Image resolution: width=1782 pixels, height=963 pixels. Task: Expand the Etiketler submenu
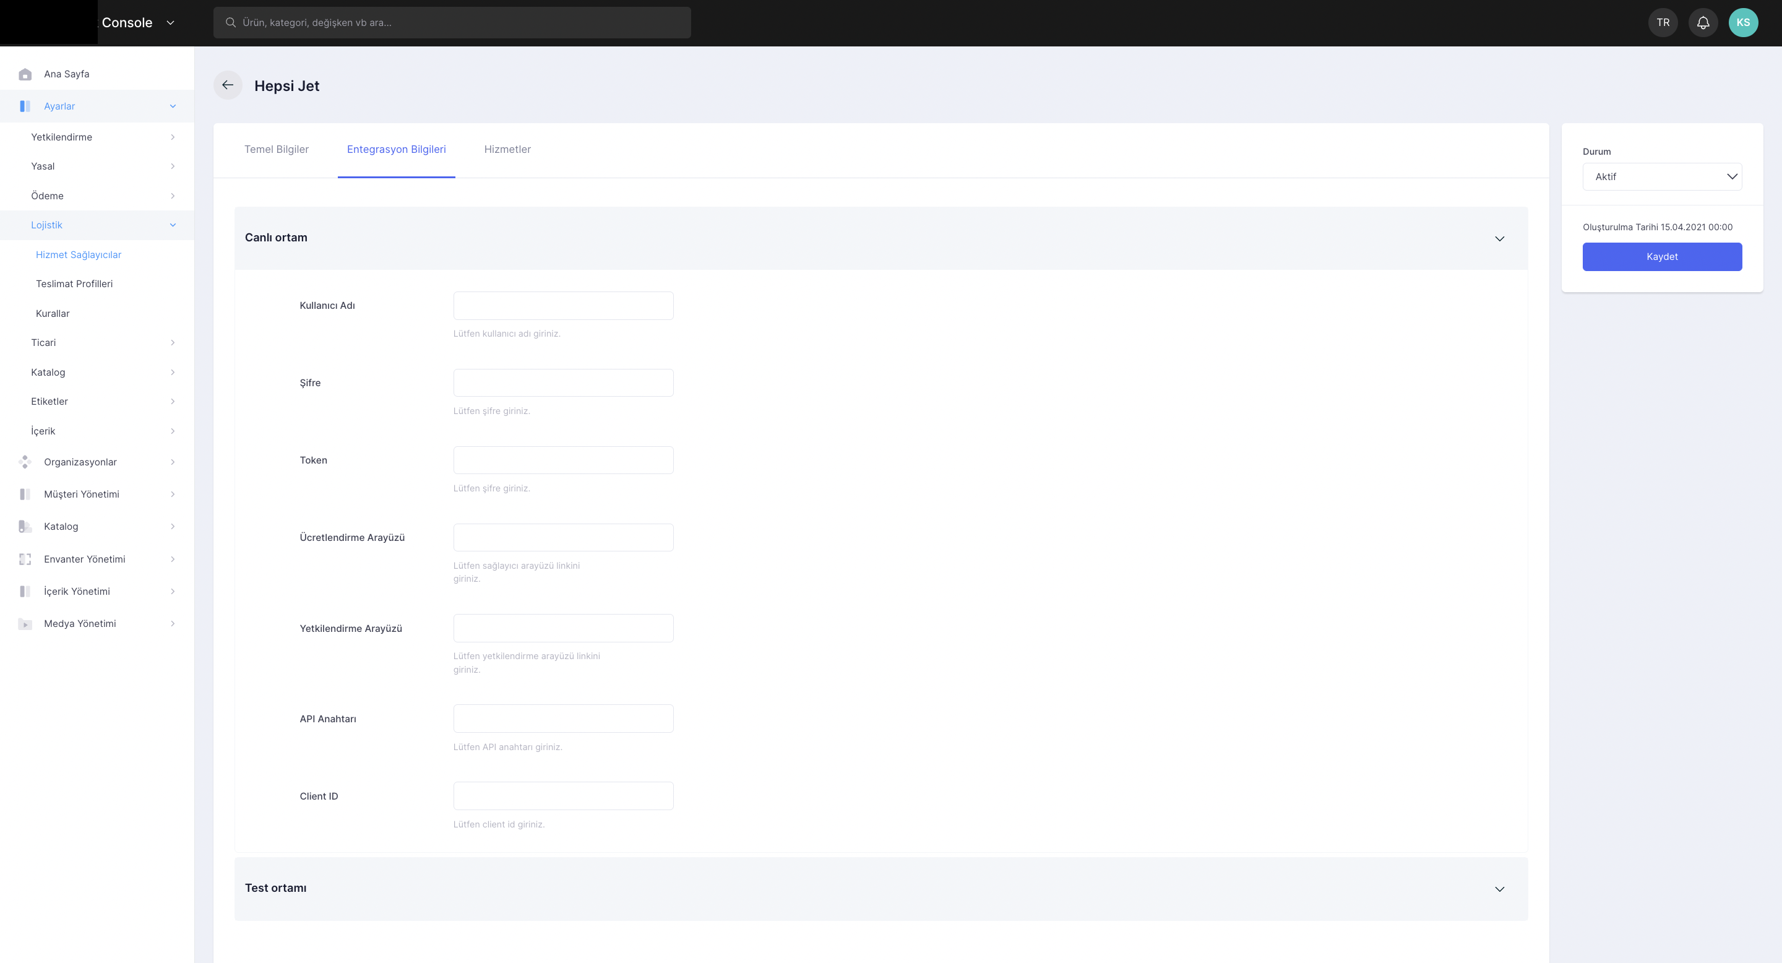click(x=173, y=401)
